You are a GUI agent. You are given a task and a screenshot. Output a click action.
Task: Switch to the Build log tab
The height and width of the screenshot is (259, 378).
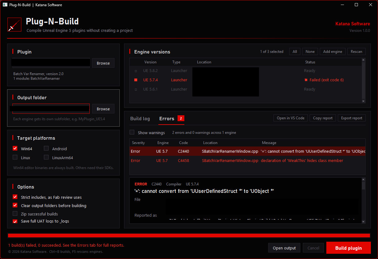140,119
